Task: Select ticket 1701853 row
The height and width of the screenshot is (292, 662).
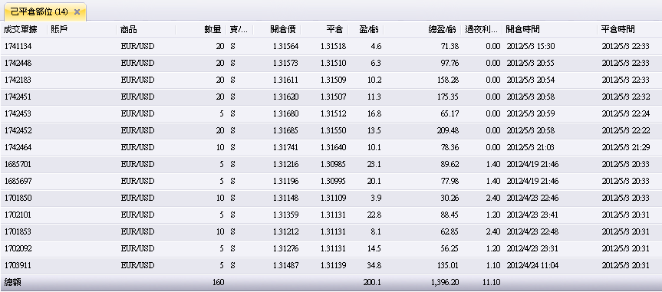Action: (x=331, y=232)
